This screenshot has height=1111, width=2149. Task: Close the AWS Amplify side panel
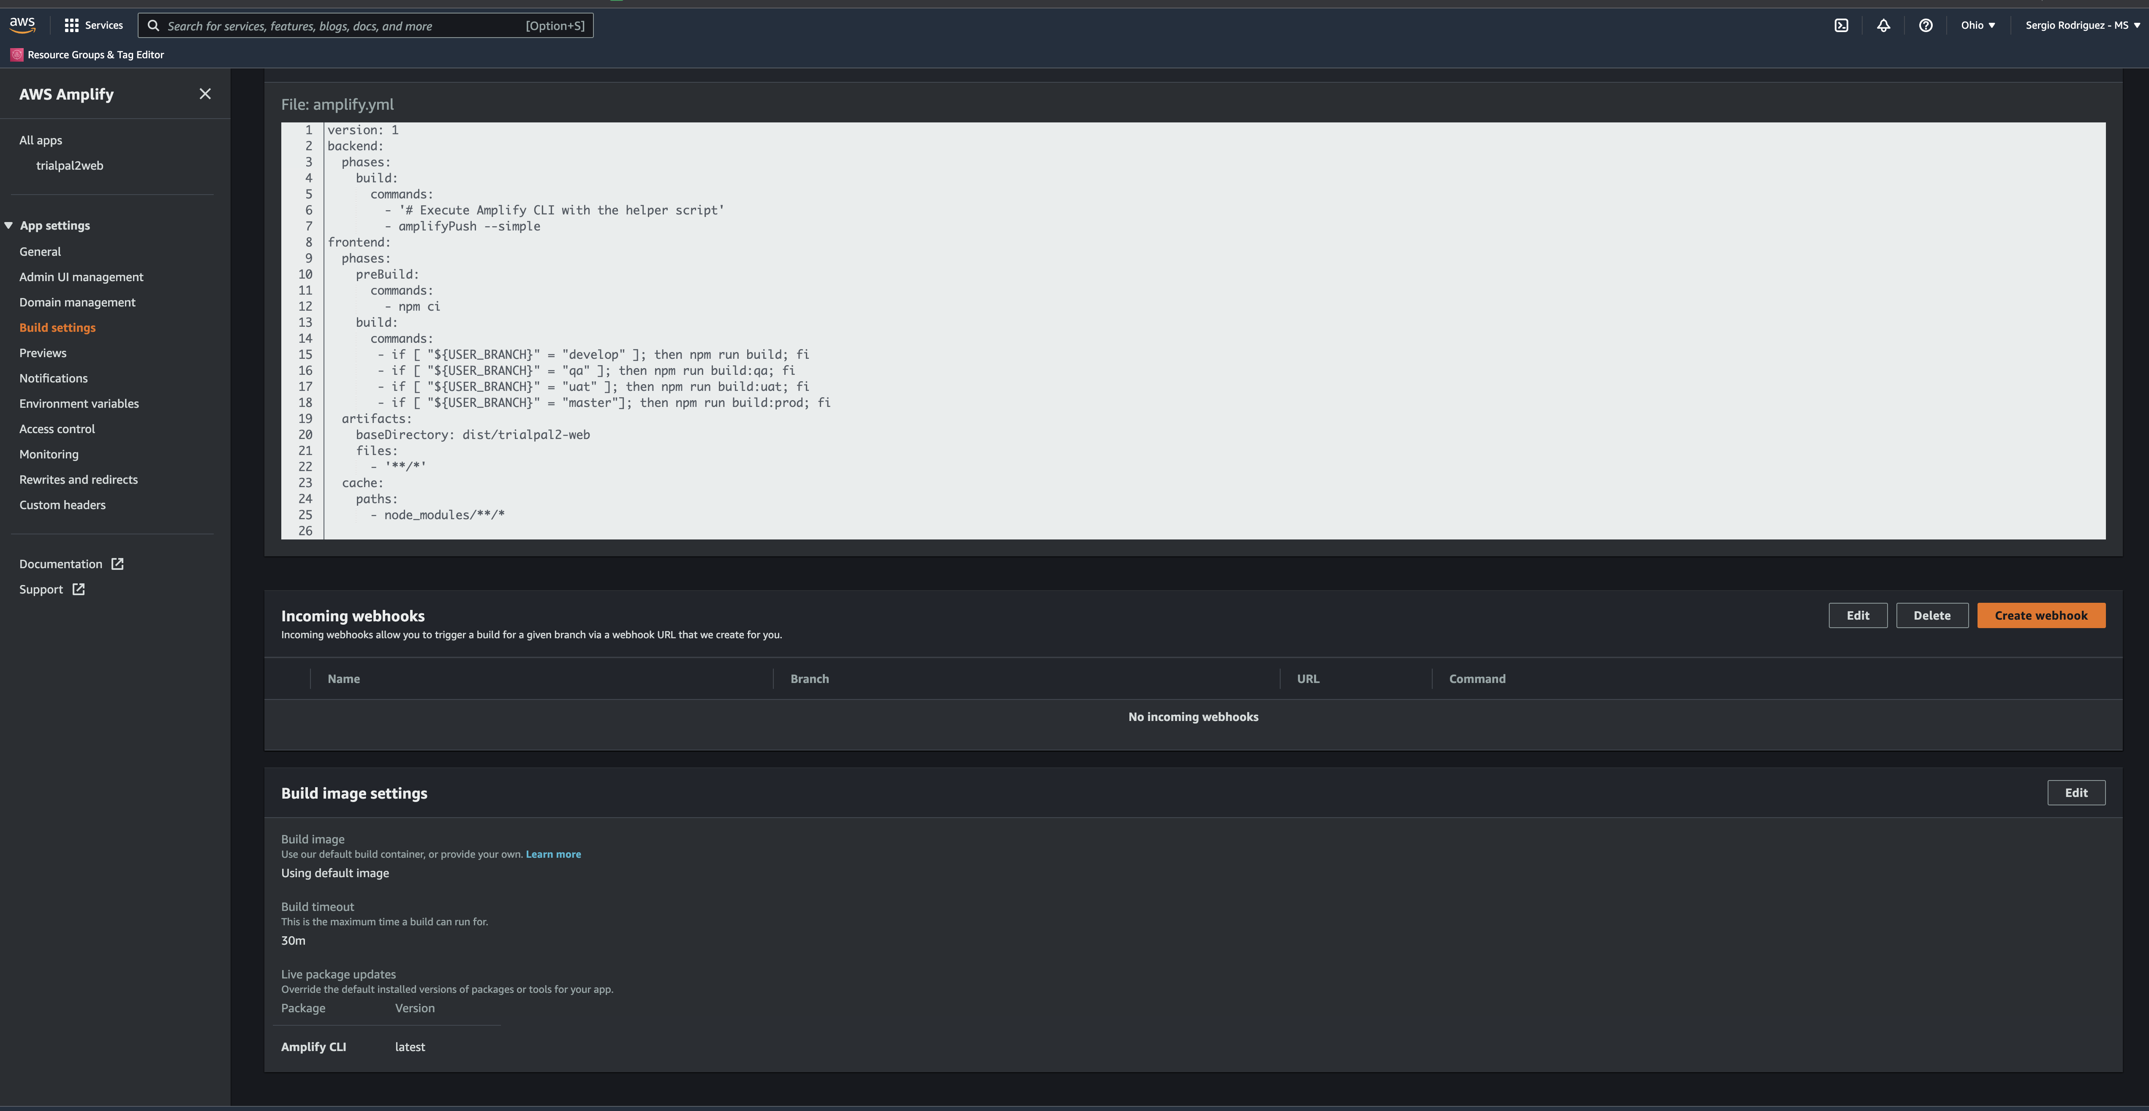pos(205,93)
